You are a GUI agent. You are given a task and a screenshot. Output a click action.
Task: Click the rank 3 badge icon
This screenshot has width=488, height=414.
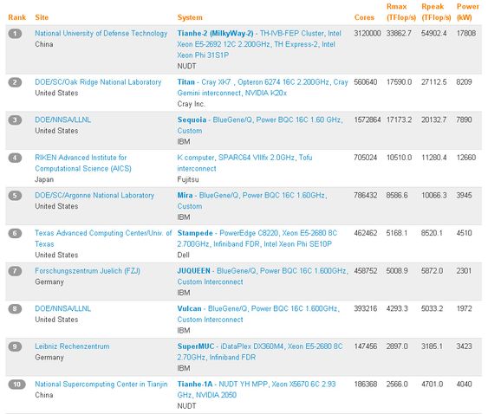15,120
